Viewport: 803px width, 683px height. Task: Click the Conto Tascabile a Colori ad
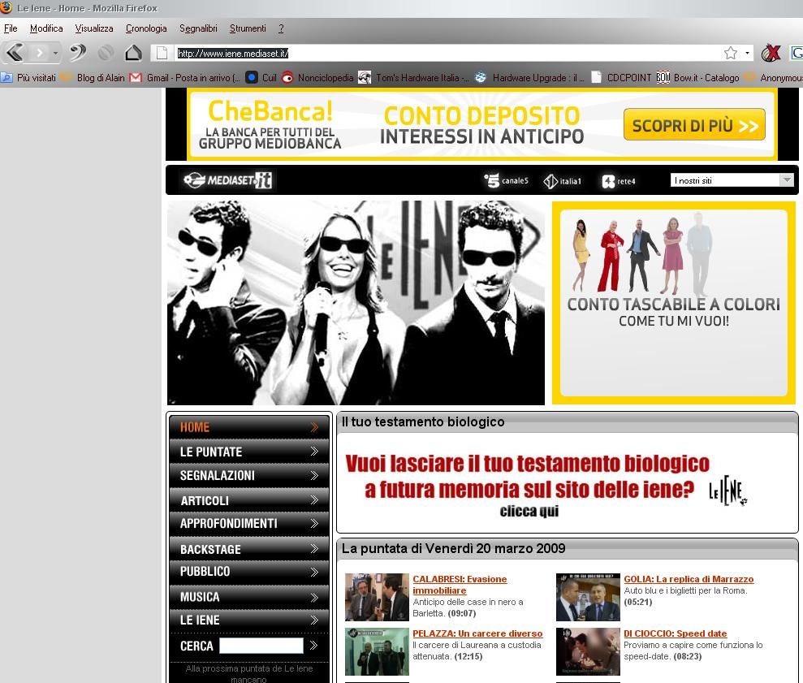[673, 303]
